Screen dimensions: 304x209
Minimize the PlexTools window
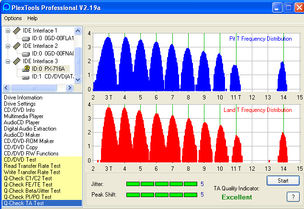[x=277, y=8]
